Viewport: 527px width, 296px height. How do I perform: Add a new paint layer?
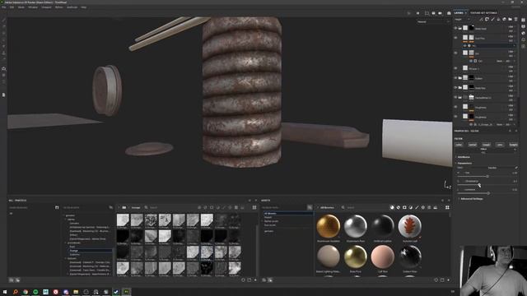[492, 20]
